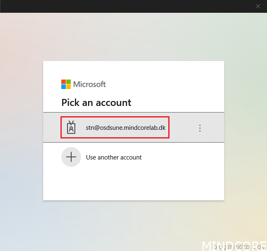Click the green square of the Microsoft logo
The width and height of the screenshot is (267, 251).
tap(68, 82)
